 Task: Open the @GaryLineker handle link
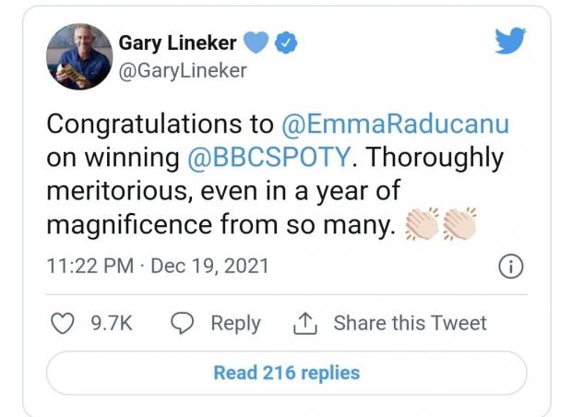[183, 71]
